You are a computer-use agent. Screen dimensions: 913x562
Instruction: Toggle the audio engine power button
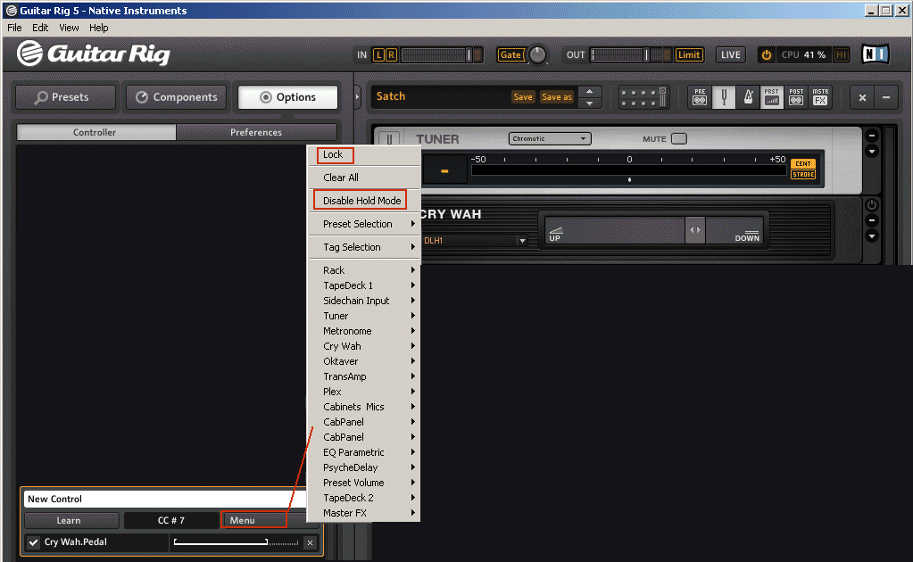767,54
